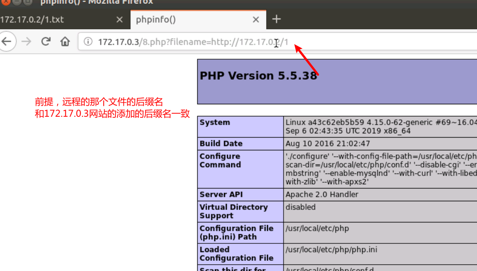Click the red Chinese annotation text
This screenshot has height=271, width=477.
(x=112, y=108)
